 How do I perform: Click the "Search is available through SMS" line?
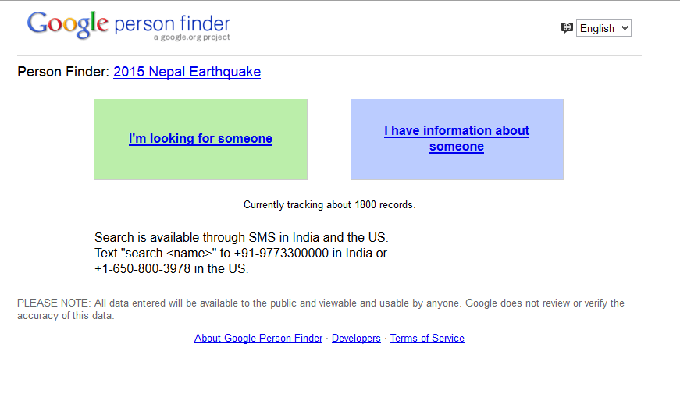click(241, 237)
